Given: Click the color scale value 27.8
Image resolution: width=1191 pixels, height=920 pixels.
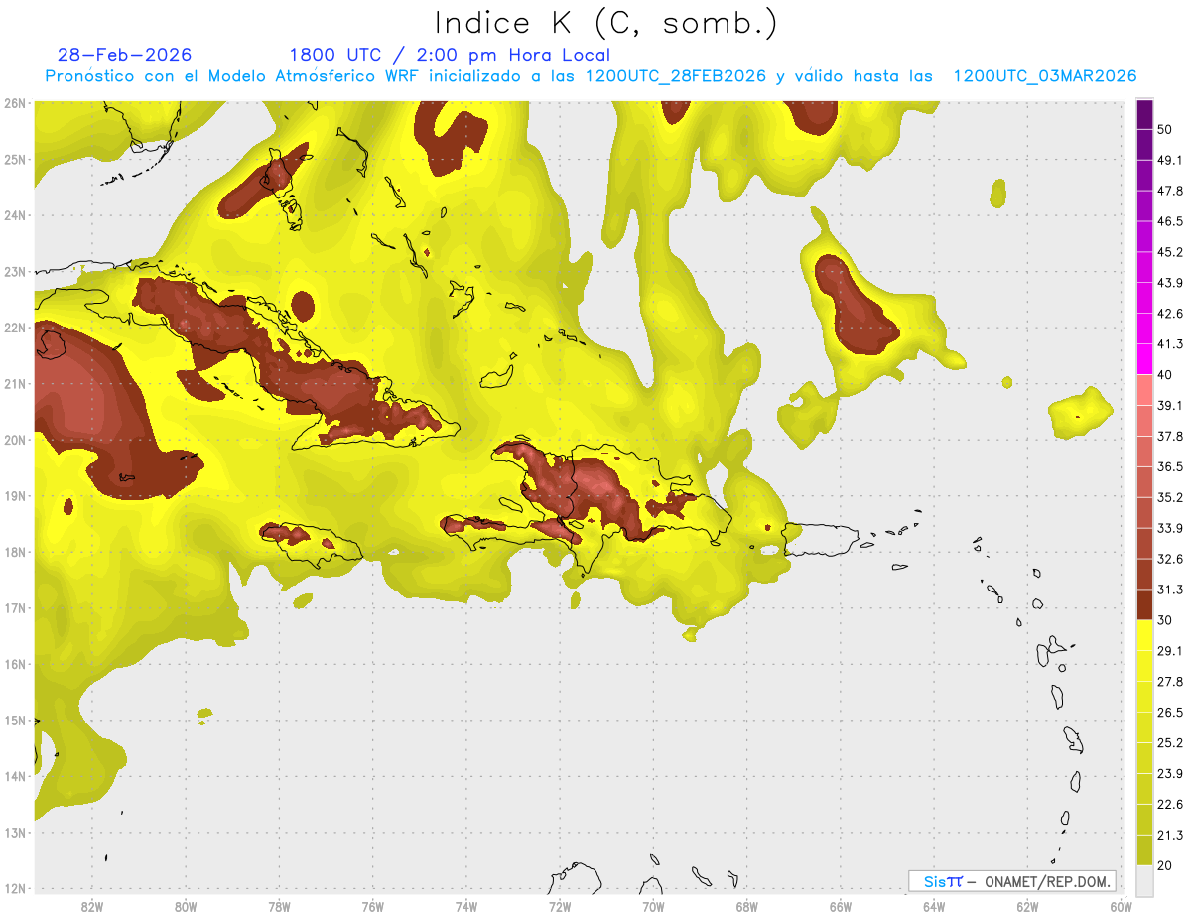Looking at the screenshot, I should click(x=1169, y=682).
